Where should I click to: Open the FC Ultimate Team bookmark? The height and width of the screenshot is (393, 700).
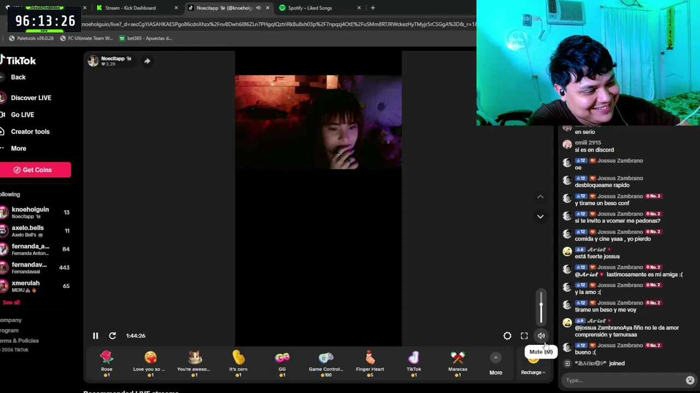coord(86,38)
